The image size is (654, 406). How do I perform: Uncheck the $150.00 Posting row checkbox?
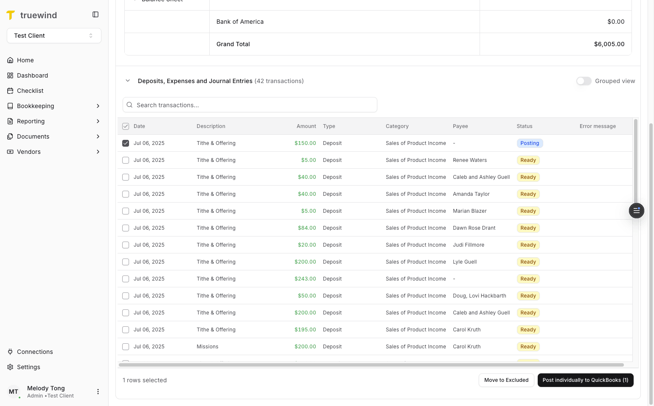(126, 143)
